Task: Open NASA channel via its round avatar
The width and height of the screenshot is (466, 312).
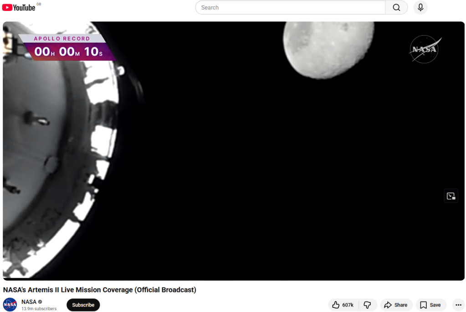Action: tap(10, 305)
